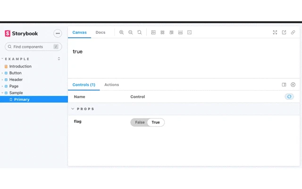This screenshot has height=189, width=302.
Task: Click the Storybook logo
Action: [21, 34]
